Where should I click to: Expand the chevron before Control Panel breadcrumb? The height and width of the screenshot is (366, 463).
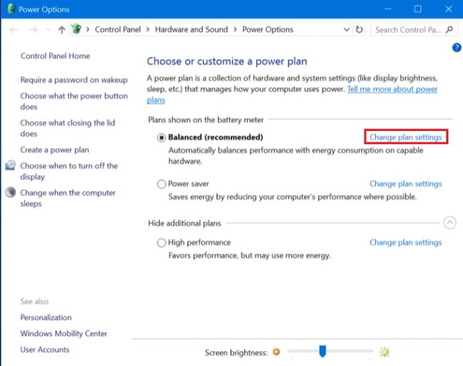point(88,29)
